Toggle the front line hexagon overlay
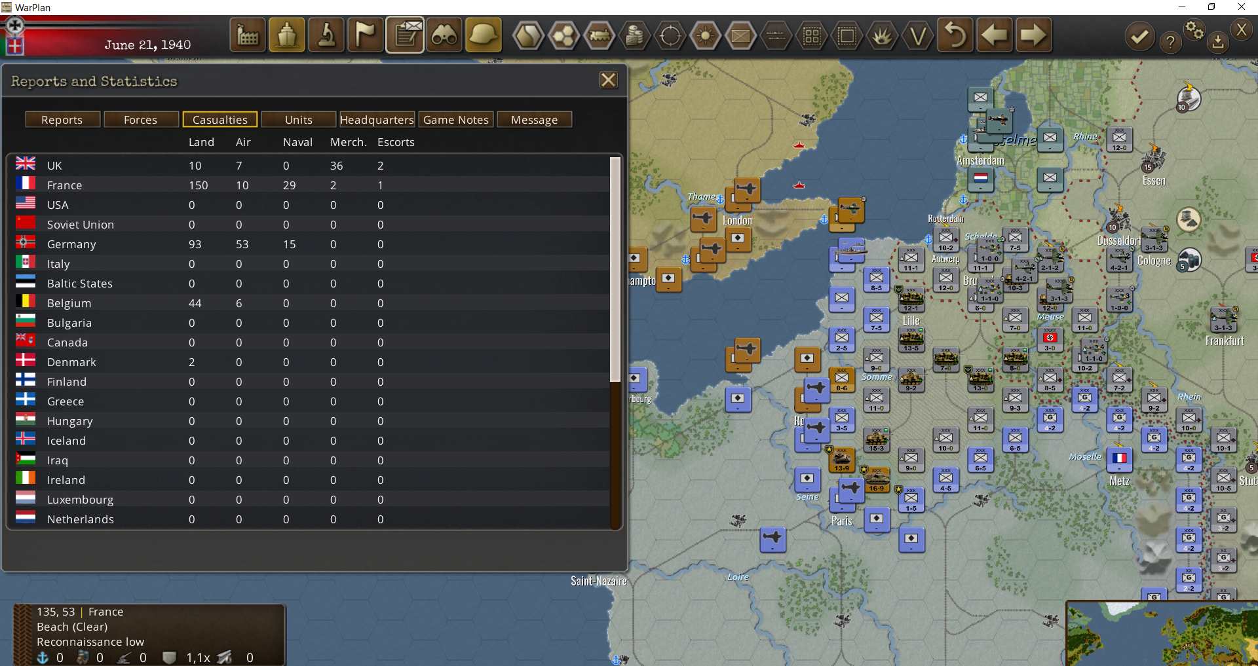Image resolution: width=1258 pixels, height=666 pixels. tap(776, 35)
